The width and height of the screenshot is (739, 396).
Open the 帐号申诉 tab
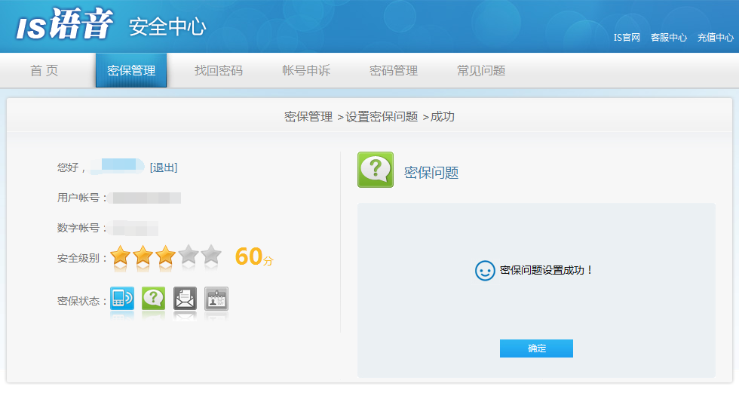[x=306, y=71]
